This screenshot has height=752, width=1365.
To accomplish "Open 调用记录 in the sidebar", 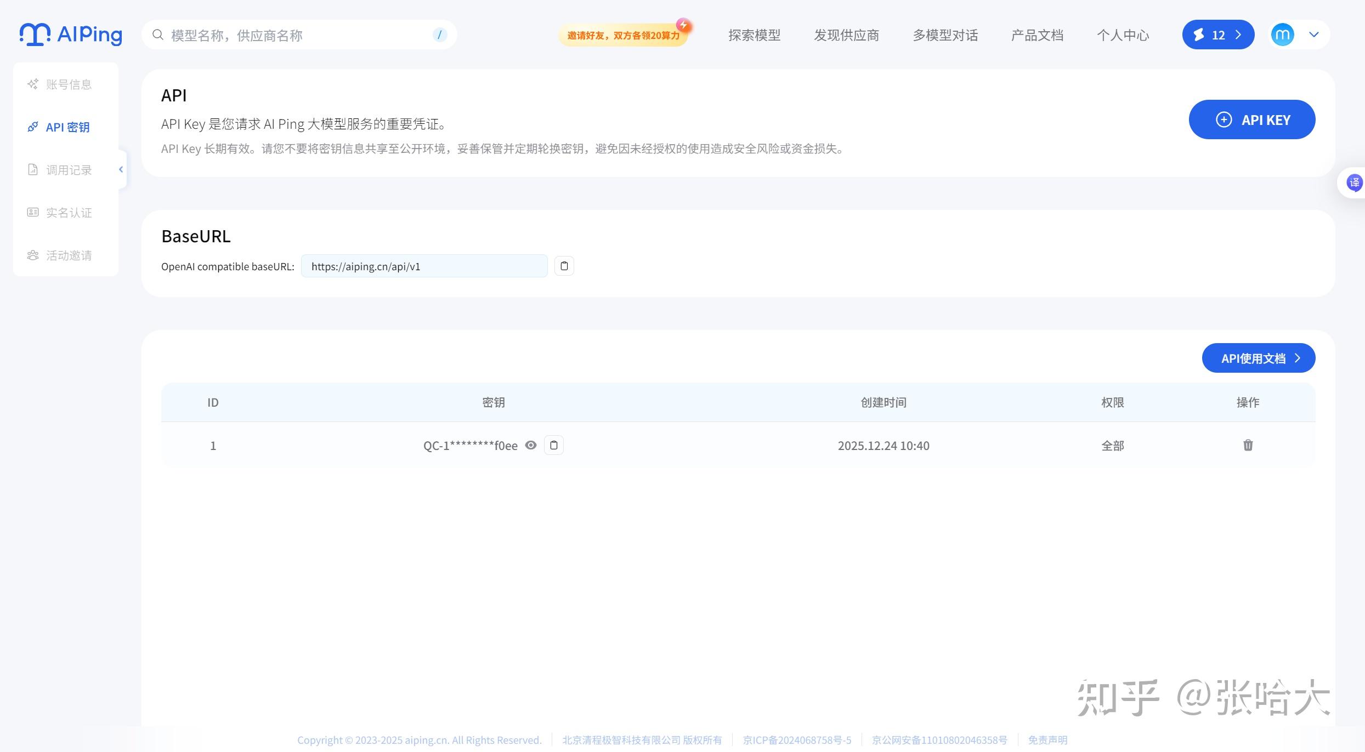I will [x=69, y=169].
